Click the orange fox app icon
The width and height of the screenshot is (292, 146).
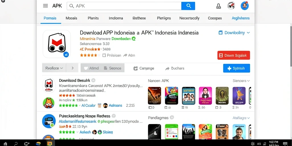click(x=48, y=103)
